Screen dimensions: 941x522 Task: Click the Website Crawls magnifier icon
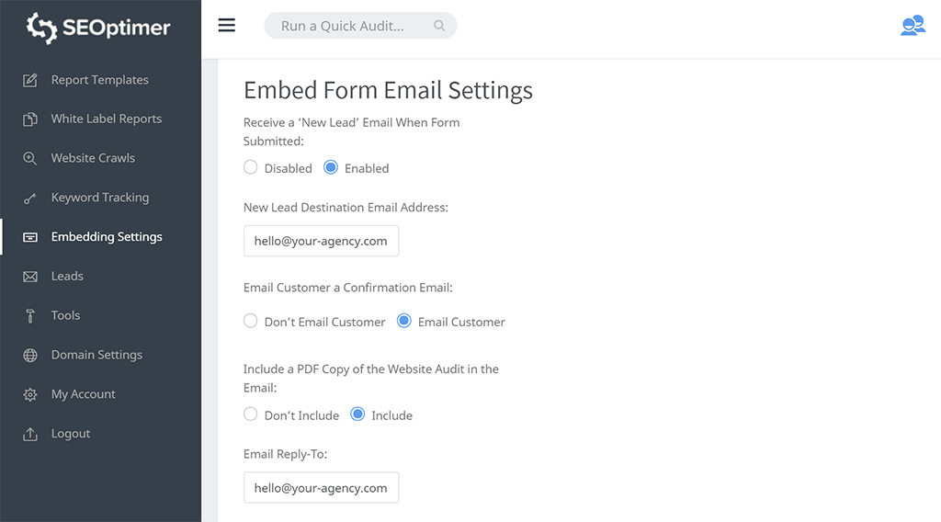pos(30,158)
